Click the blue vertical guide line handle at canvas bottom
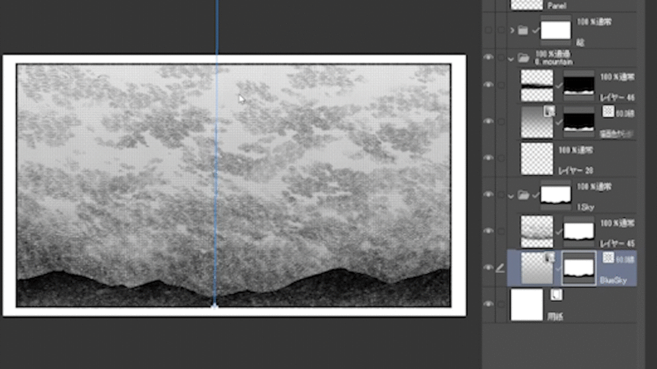This screenshot has height=369, width=657. tap(214, 307)
